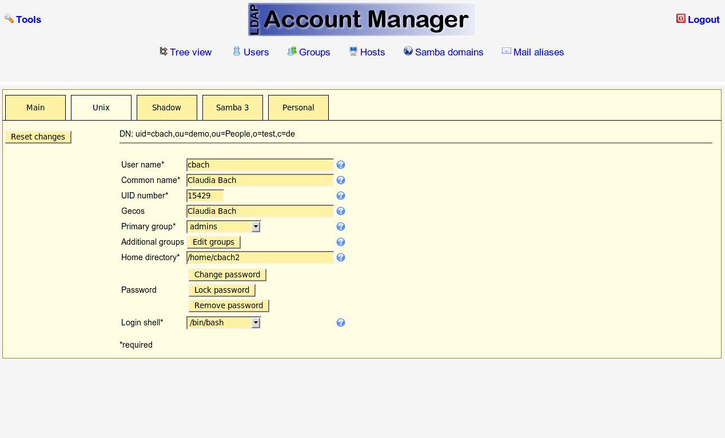The height and width of the screenshot is (438, 725).
Task: Select the Personal tab
Action: click(x=298, y=107)
